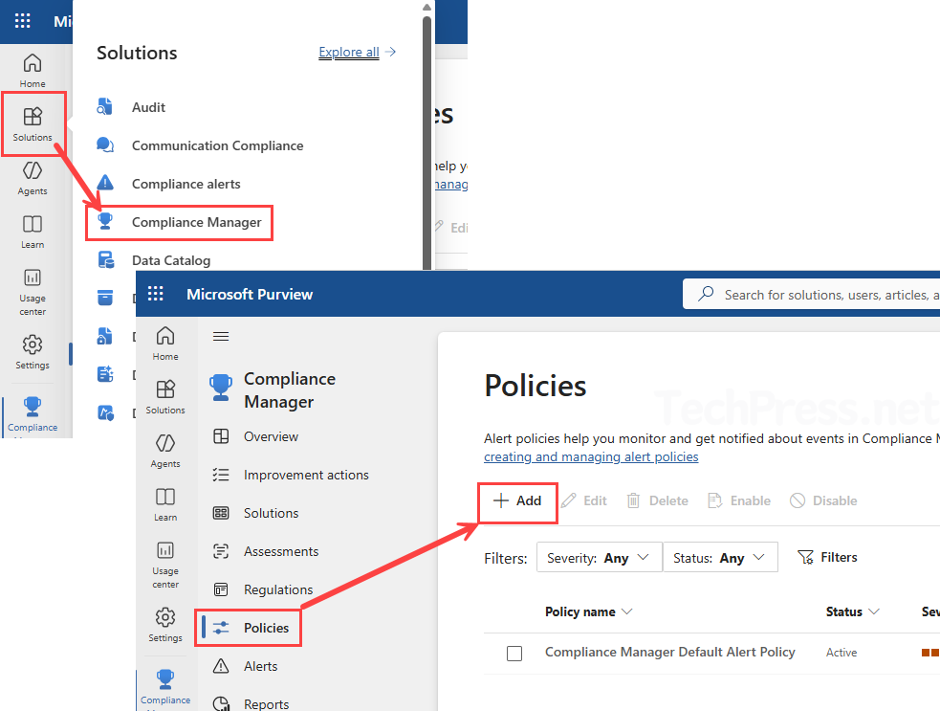Viewport: 940px width, 711px height.
Task: Open Regulations page
Action: pos(263,589)
